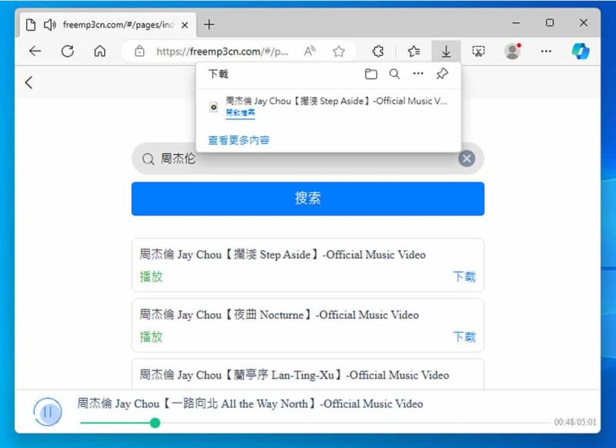
Task: Open the Favorites list icon
Action: [x=413, y=51]
